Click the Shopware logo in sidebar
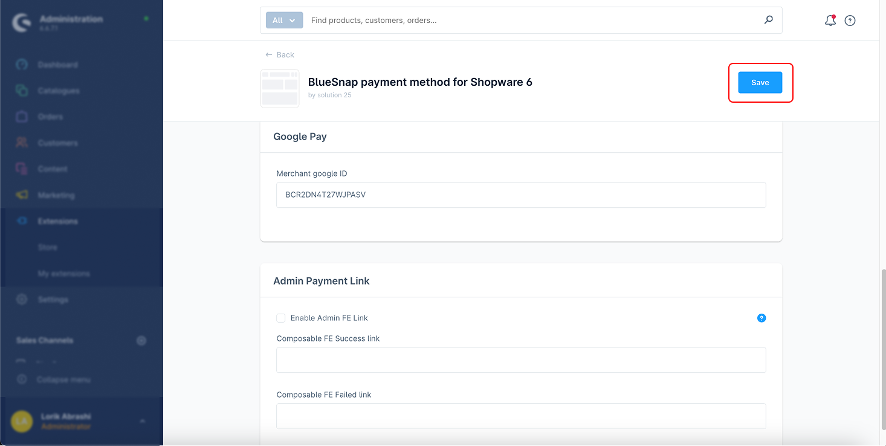Screen dimensions: 886x446 [x=22, y=24]
